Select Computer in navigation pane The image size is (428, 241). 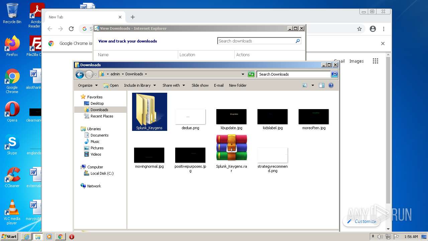pos(95,167)
